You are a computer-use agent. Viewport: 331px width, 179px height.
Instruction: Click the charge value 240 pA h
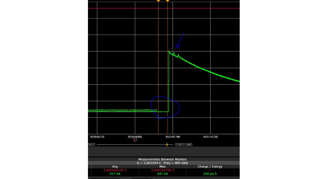pyautogui.click(x=210, y=174)
